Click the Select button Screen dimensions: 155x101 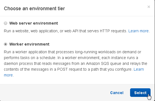[x=140, y=93]
